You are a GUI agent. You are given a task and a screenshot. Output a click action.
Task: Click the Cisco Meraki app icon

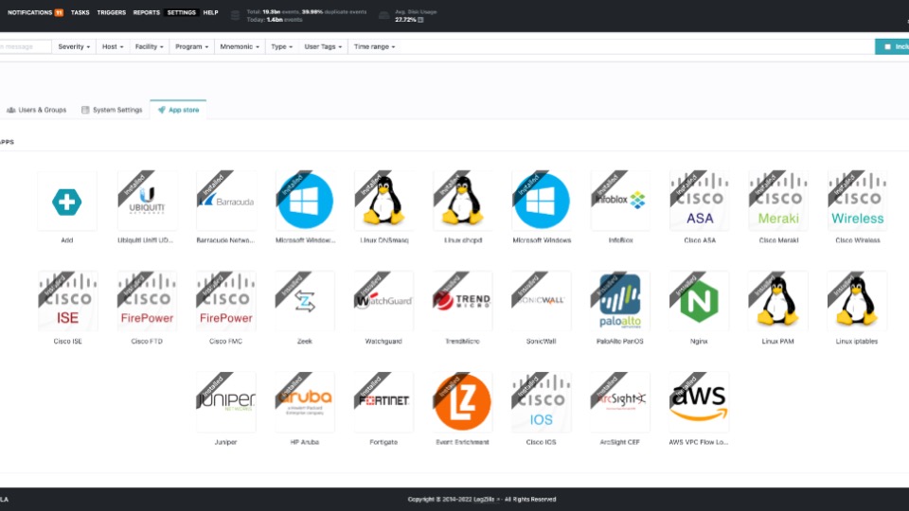point(778,201)
